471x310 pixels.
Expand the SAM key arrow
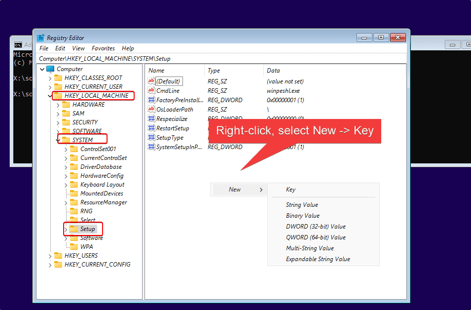point(58,114)
